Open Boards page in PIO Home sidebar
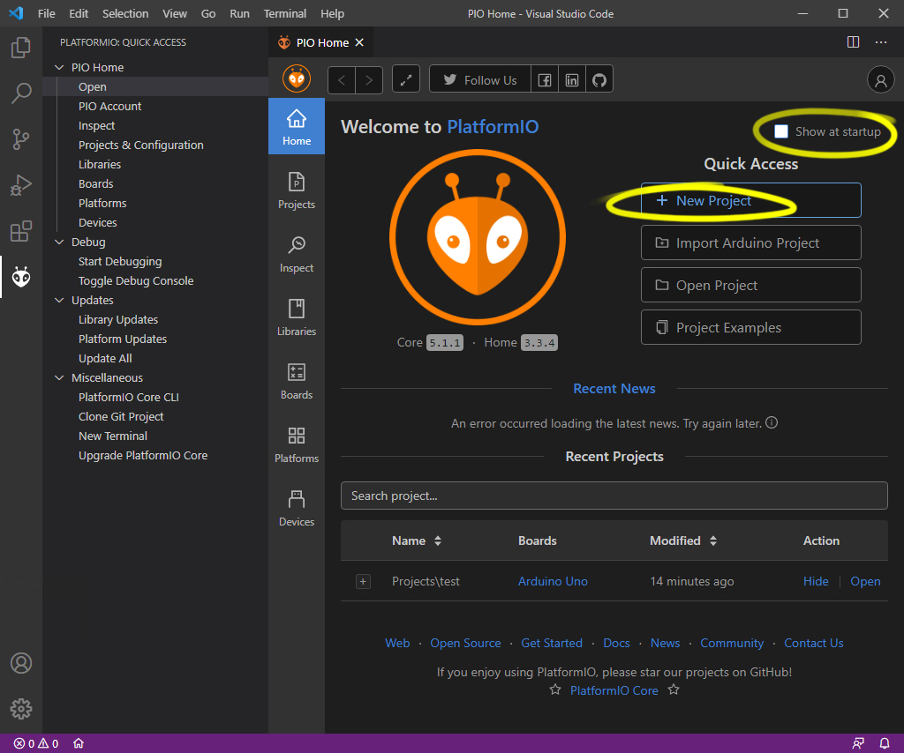Viewport: 904px width, 753px height. click(x=297, y=381)
